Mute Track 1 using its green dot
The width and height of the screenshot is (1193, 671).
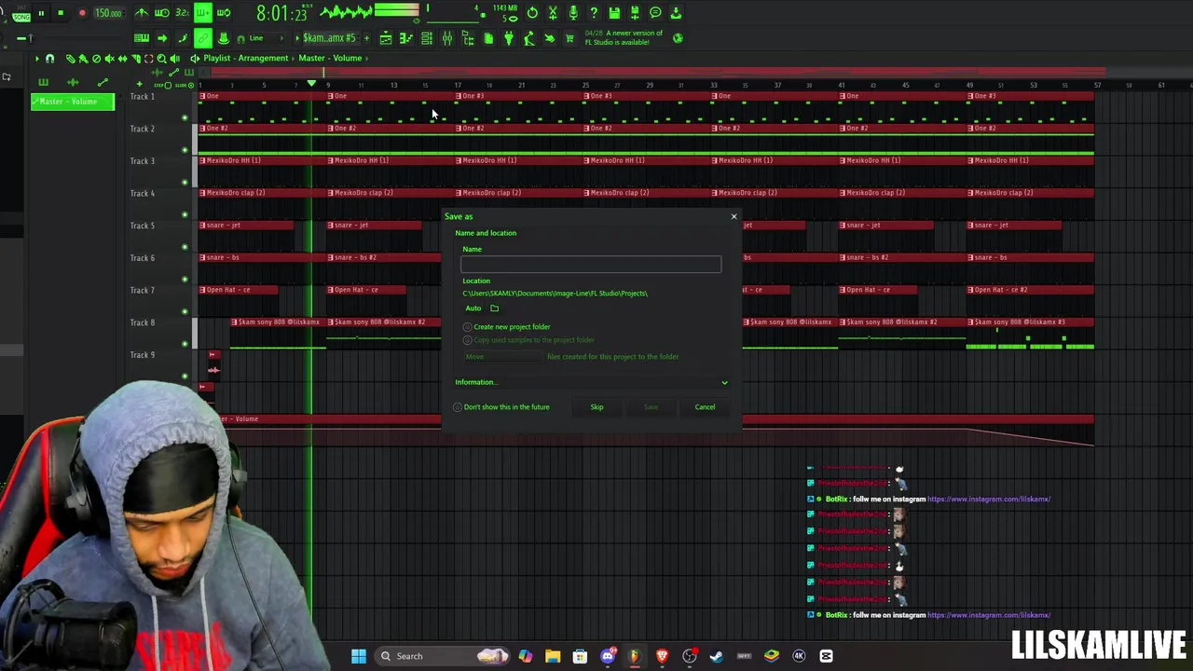[185, 117]
